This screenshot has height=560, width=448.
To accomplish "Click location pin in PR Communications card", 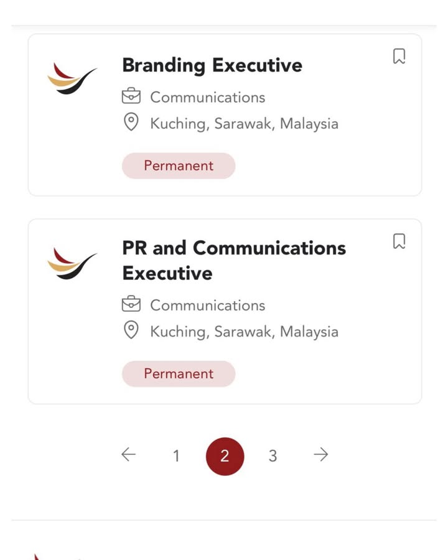I will point(131,330).
